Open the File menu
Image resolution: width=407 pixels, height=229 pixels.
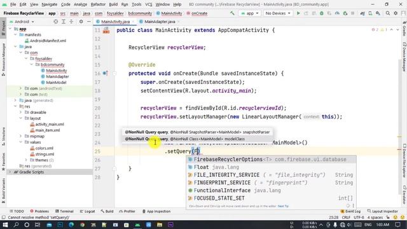[x=13, y=4]
